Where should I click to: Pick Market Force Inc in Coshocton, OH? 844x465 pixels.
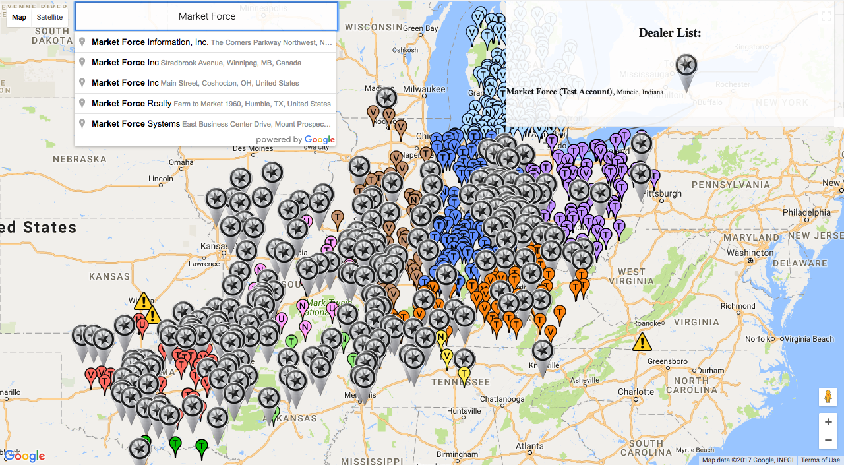[x=206, y=83]
